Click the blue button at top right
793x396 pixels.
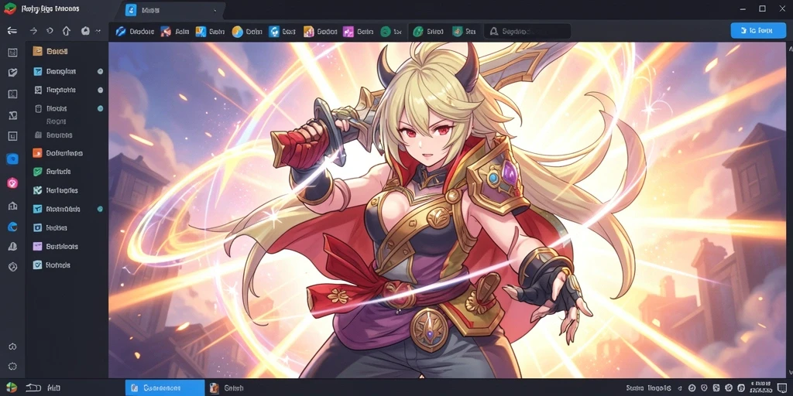759,30
